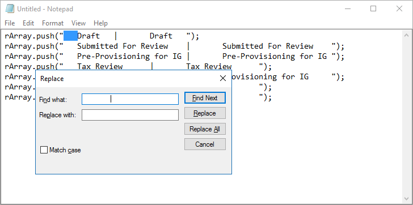Click the first 'Submitted For Review' text

(x=123, y=46)
